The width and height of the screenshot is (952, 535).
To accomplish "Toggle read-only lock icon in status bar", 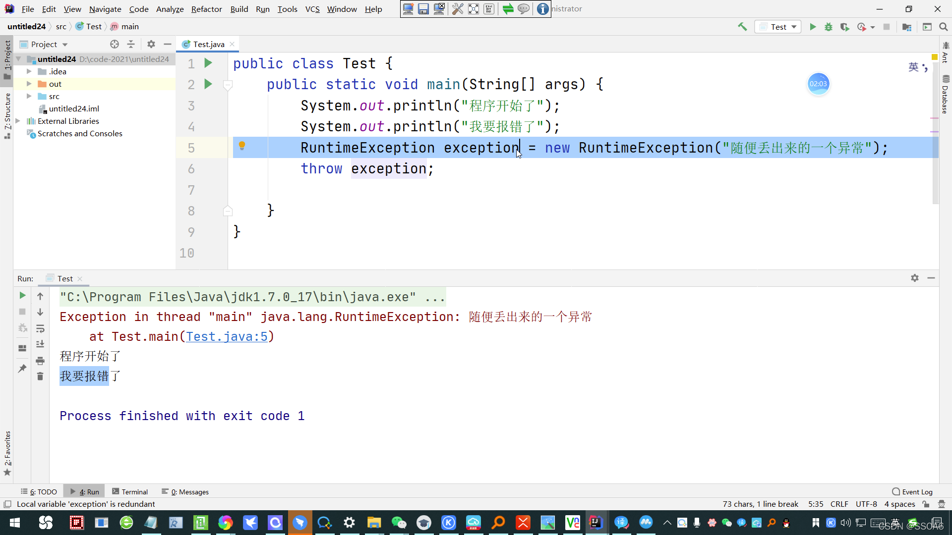I will (x=926, y=504).
